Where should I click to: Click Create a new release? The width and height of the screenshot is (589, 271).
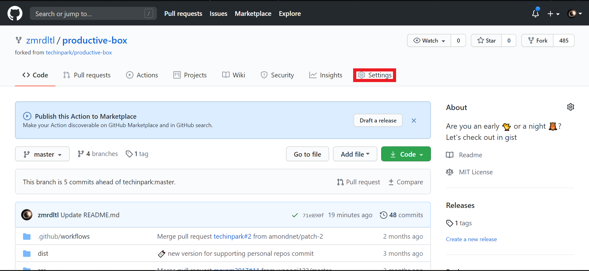coord(471,239)
